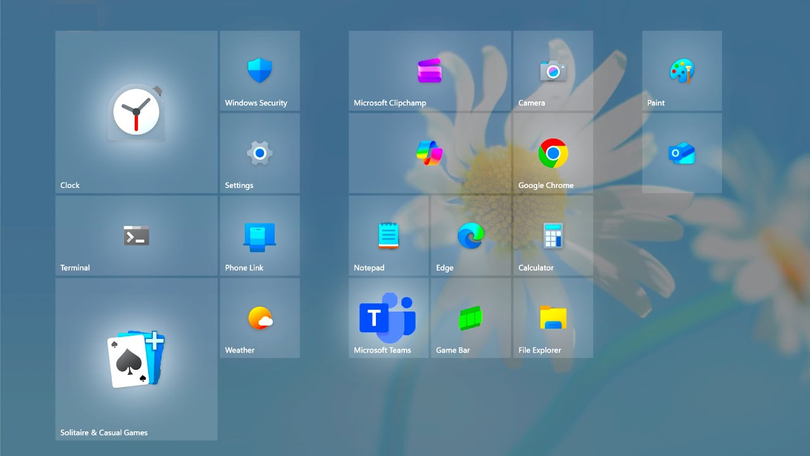Image resolution: width=810 pixels, height=456 pixels.
Task: Open the Settings gear tile
Action: pos(259,153)
